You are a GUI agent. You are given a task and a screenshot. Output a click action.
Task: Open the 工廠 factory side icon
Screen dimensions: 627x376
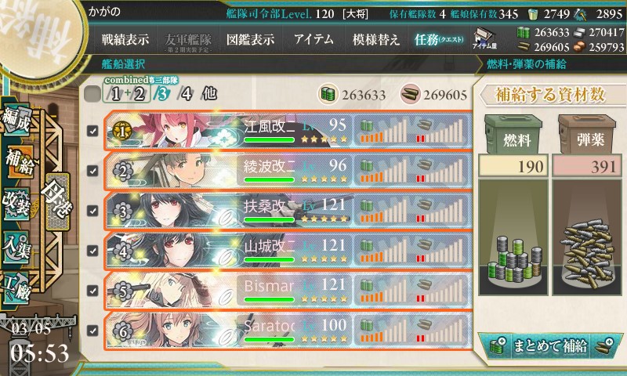point(16,288)
